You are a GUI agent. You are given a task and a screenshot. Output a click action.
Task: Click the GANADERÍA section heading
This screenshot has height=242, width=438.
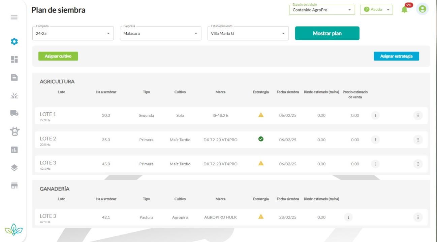tap(55, 189)
